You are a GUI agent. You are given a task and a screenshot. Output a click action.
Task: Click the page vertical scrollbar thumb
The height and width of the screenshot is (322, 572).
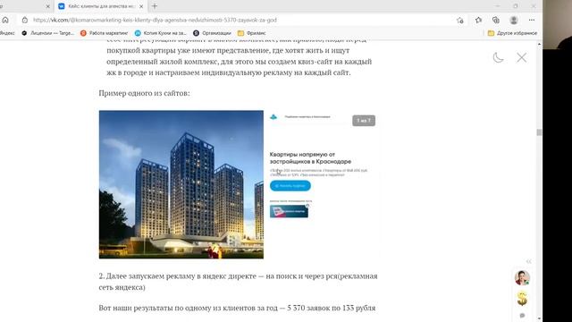point(539,132)
